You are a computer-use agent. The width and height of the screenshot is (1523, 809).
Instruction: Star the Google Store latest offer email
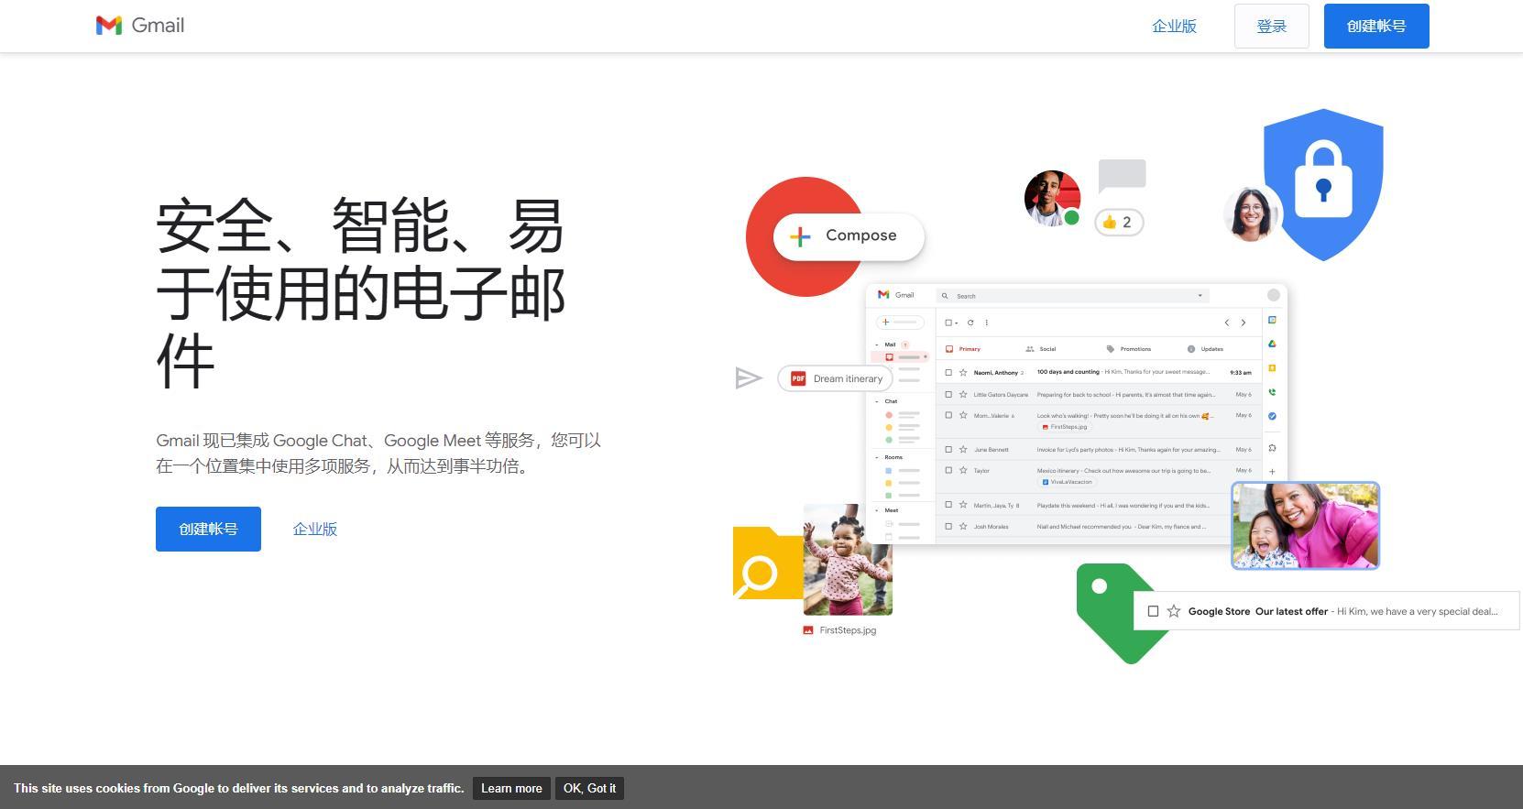pos(1173,611)
